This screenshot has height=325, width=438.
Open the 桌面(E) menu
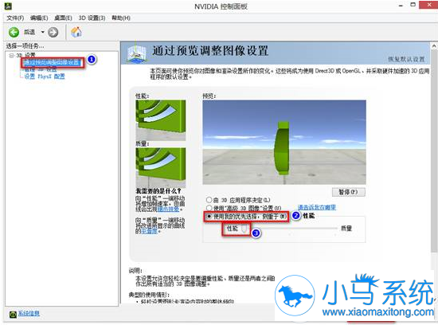pyautogui.click(x=63, y=18)
